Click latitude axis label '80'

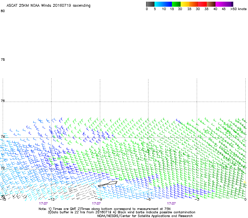click(3, 11)
